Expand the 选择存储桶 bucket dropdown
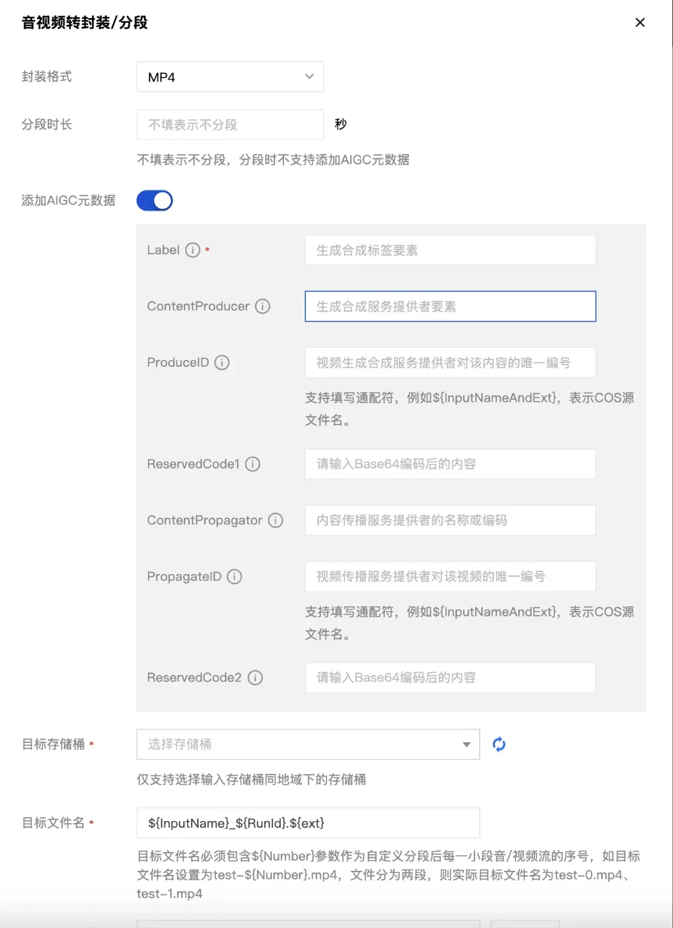673x928 pixels. pos(308,744)
